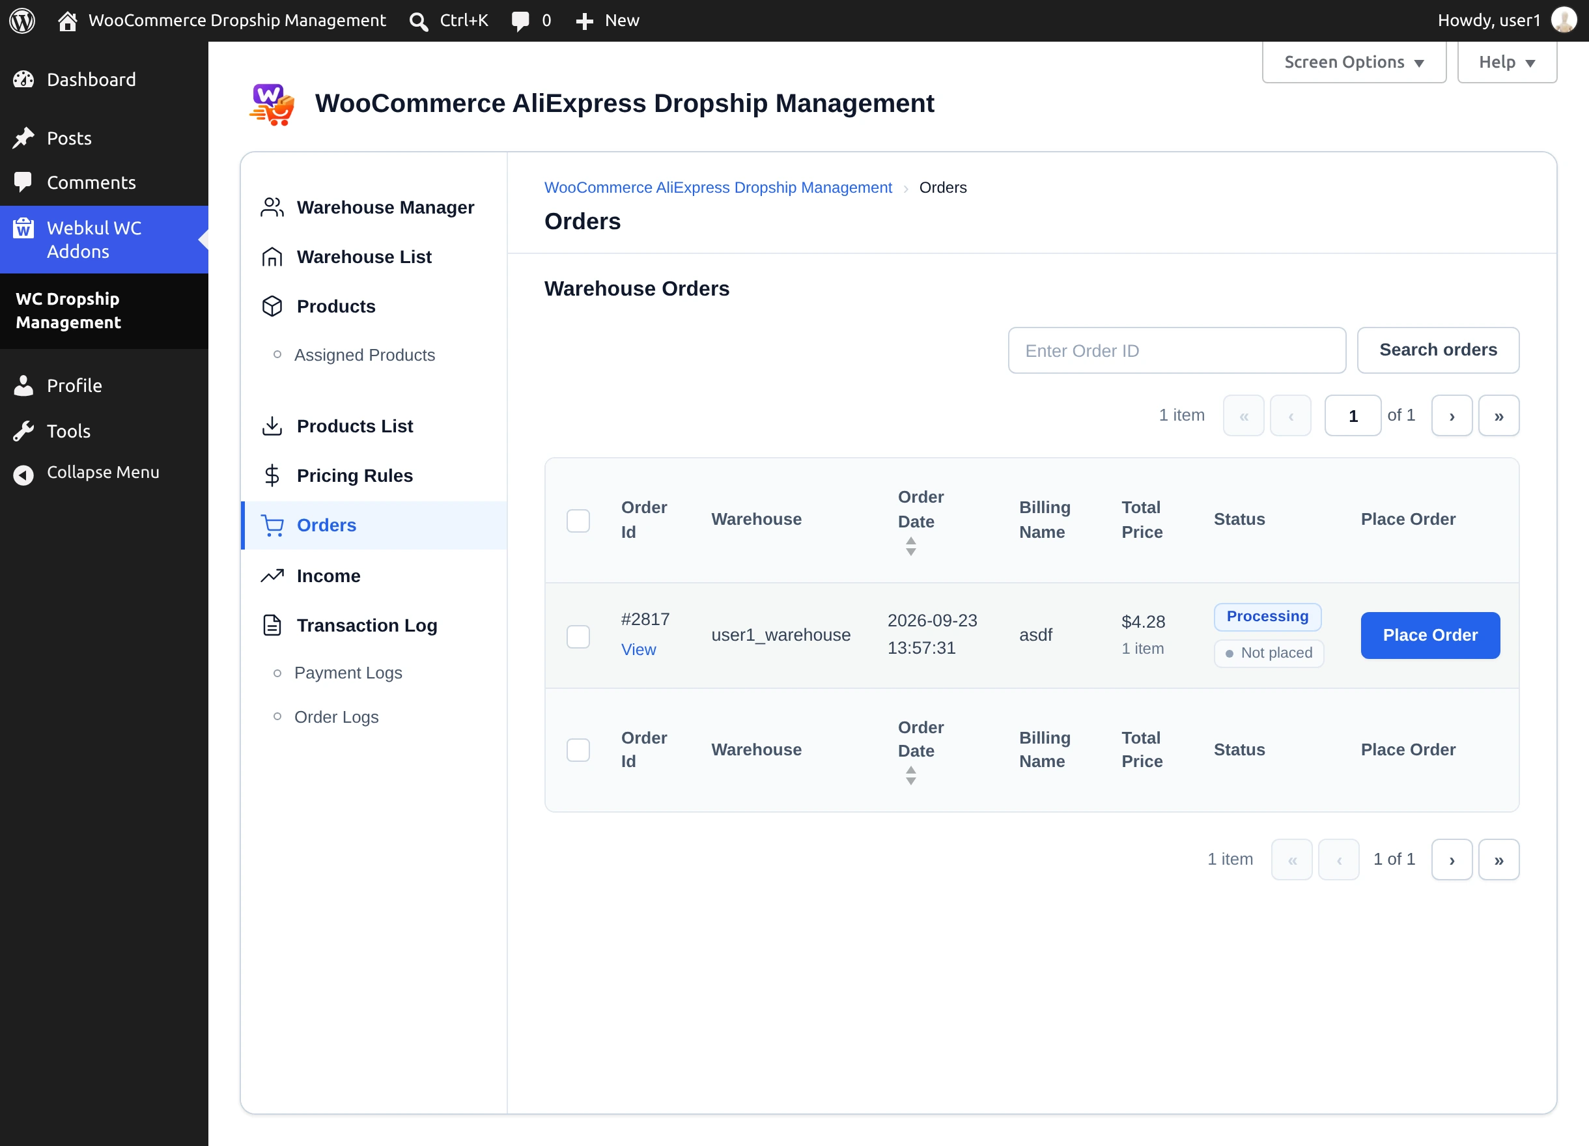The image size is (1589, 1146).
Task: Toggle the select-all checkbox in table header
Action: [x=578, y=520]
